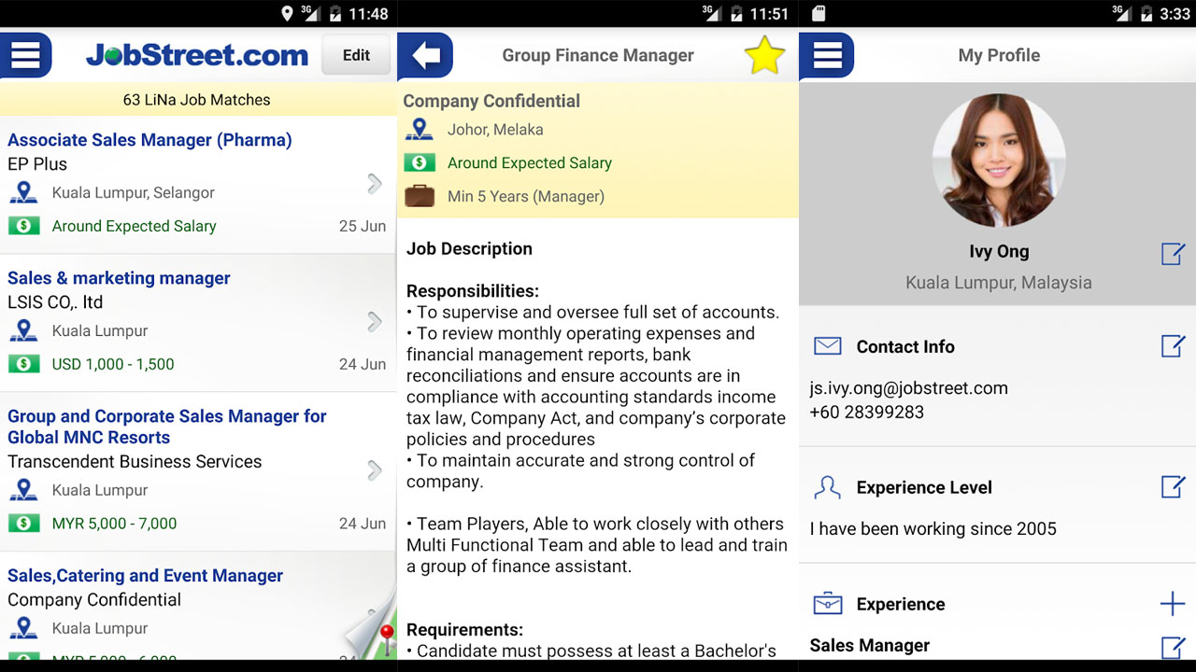This screenshot has height=672, width=1196.
Task: Tap salary icon next to MYR 5,000 - 7,000
Action: 23,524
